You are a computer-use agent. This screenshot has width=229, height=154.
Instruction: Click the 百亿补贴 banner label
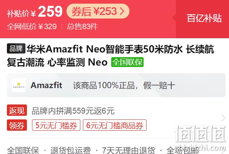tap(204, 18)
